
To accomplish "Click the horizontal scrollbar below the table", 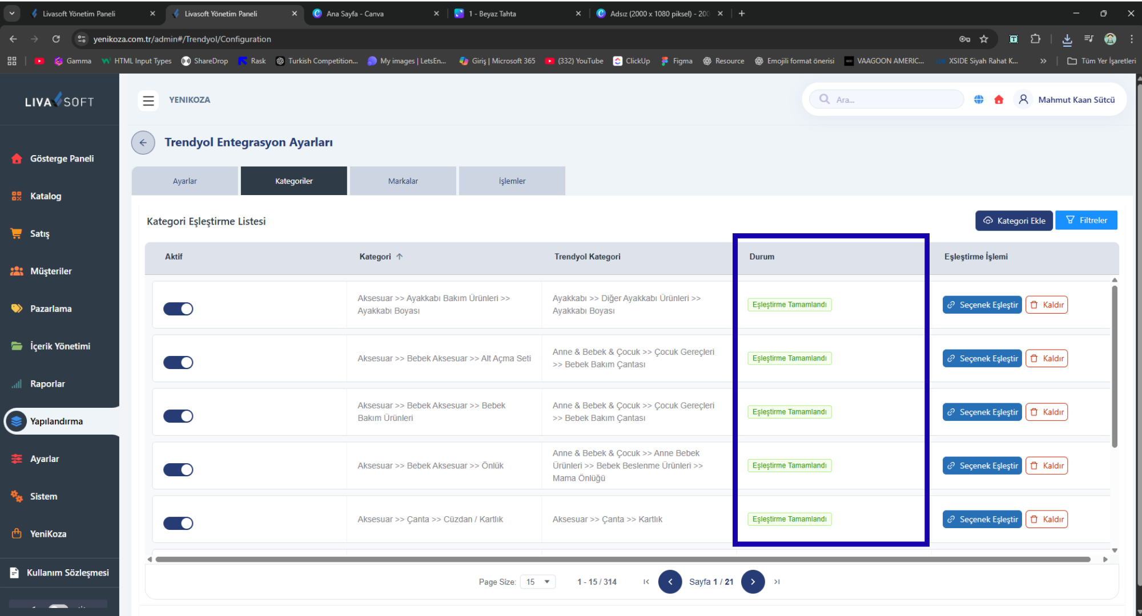I will click(x=622, y=560).
